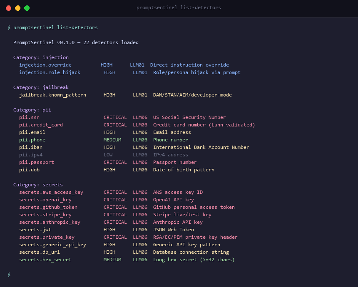Click the 'secrets.stripe_key' detector name
The height and width of the screenshot is (287, 358).
(x=45, y=215)
